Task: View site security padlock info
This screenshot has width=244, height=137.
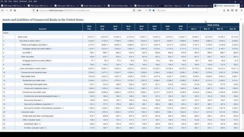Action: (37, 10)
